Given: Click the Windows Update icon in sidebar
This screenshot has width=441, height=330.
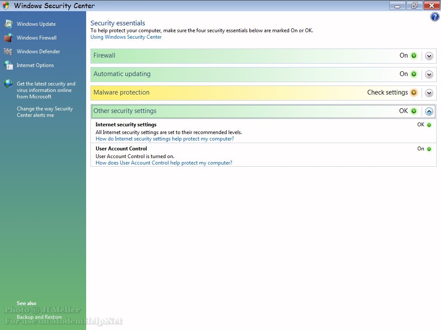Looking at the screenshot, I should tap(9, 24).
